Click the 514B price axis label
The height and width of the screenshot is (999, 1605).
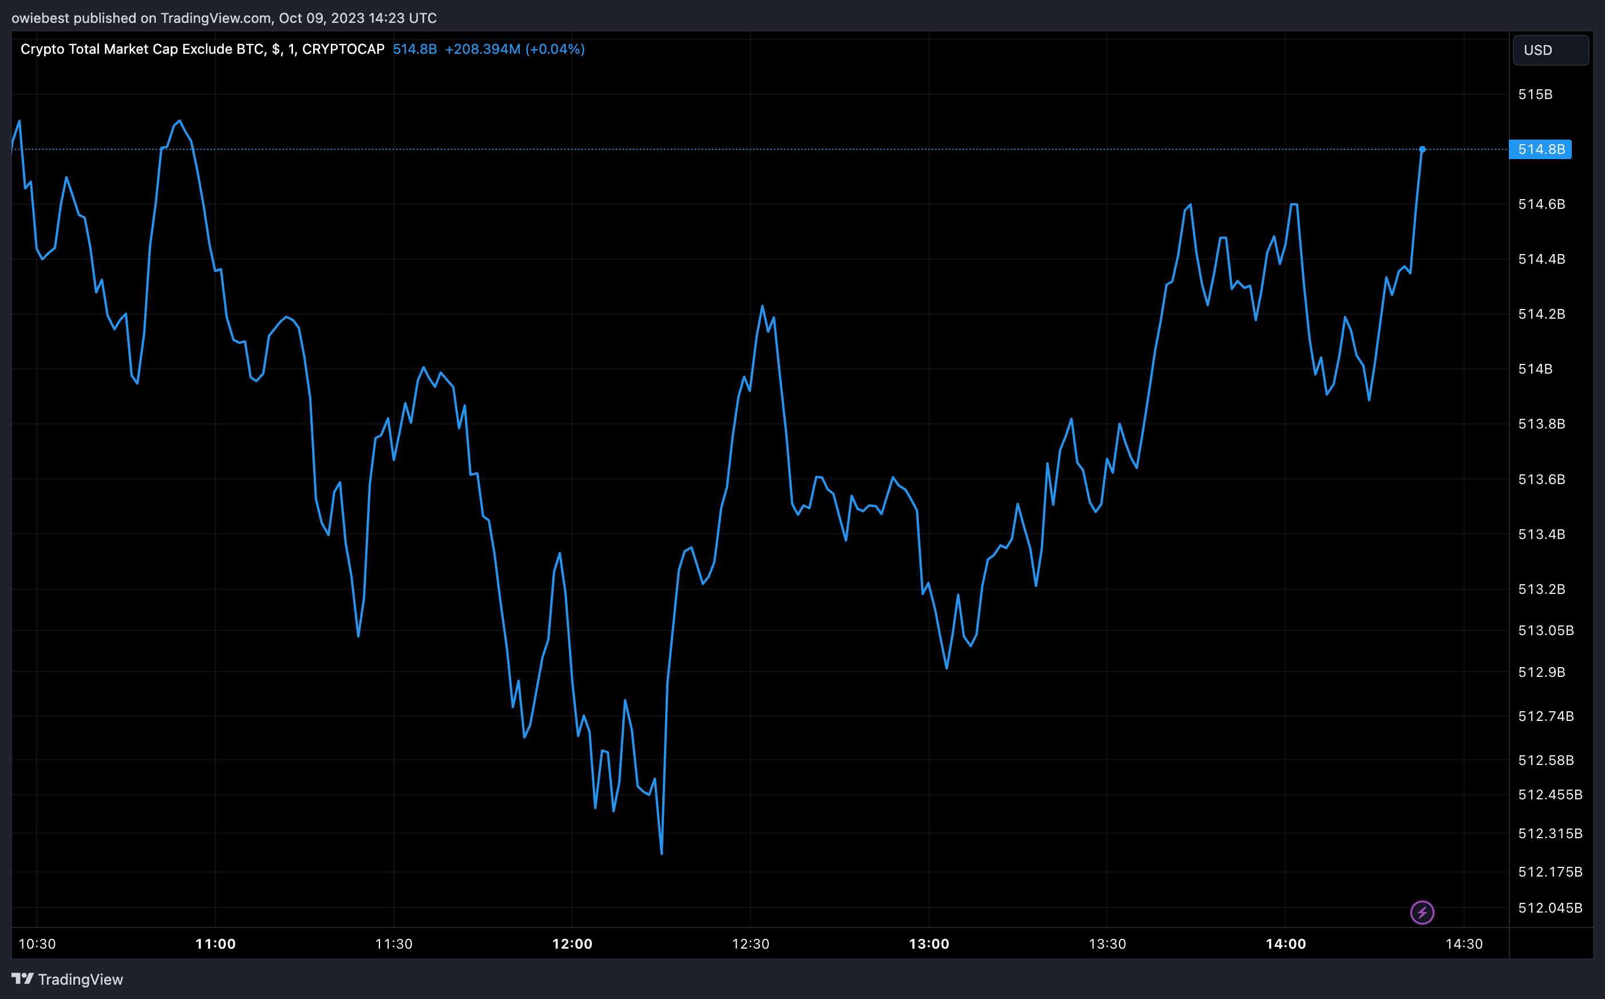coord(1535,368)
